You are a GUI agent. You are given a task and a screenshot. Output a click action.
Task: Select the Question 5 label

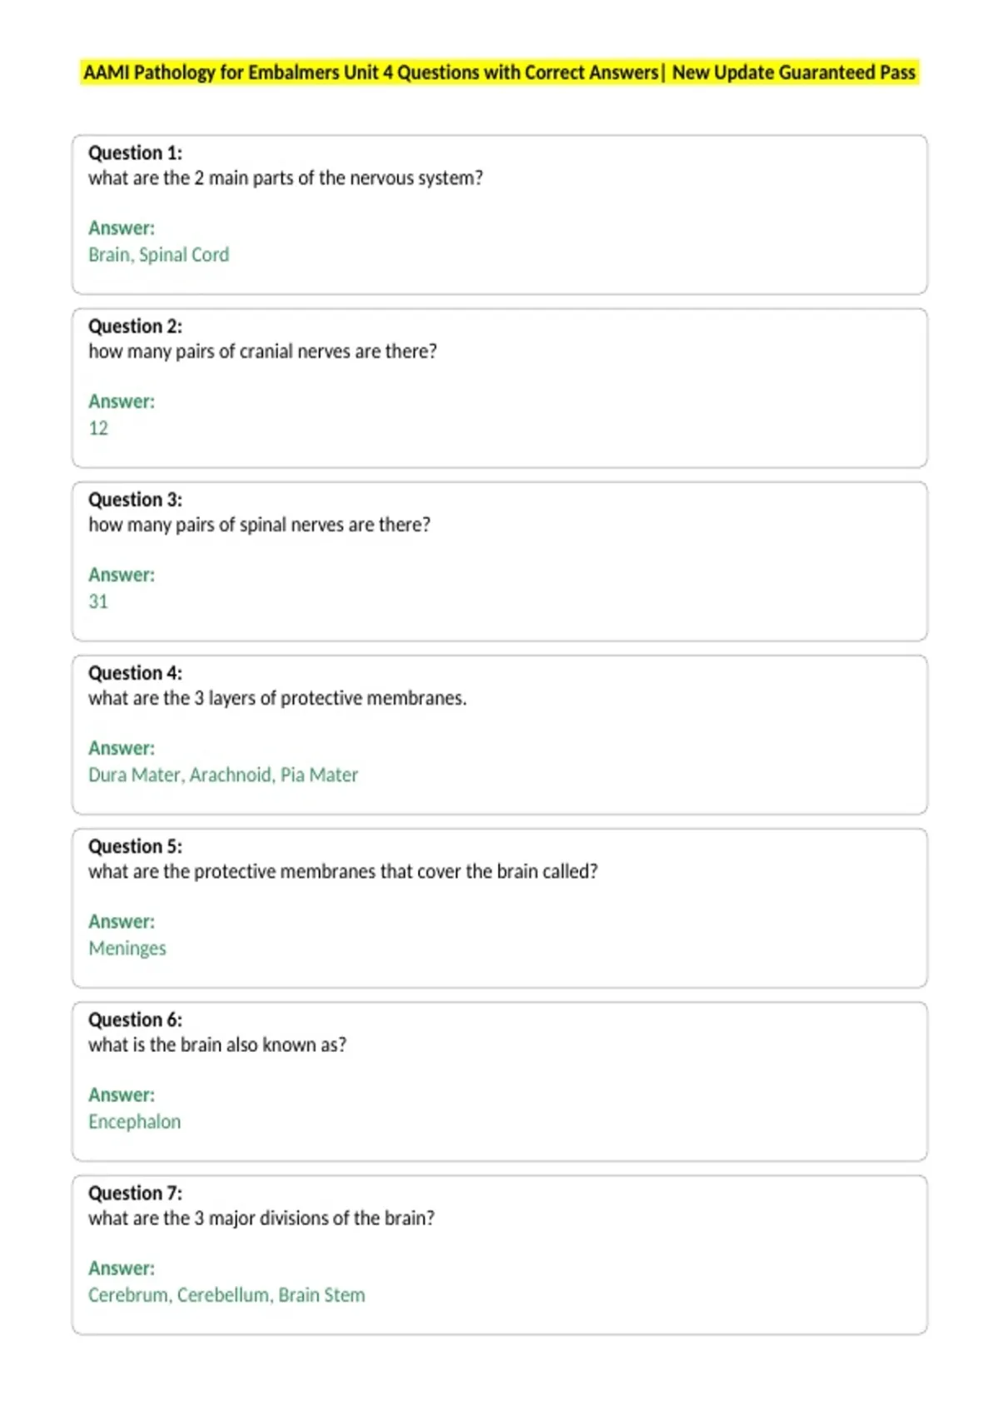[135, 845]
